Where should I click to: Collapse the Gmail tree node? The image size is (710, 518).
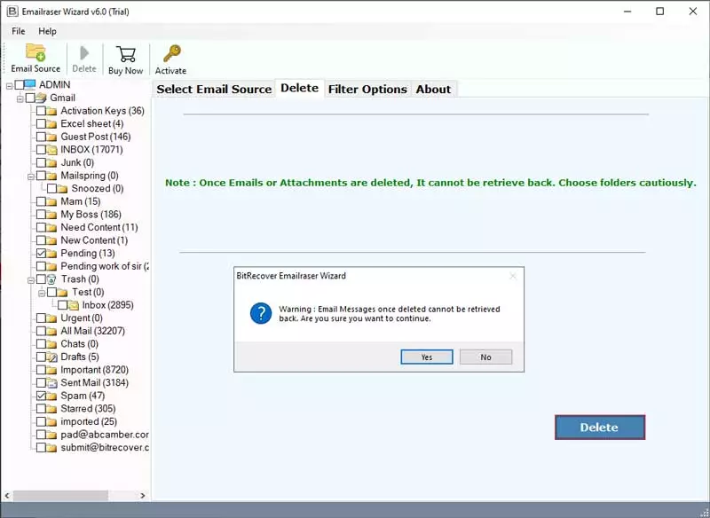[x=20, y=98]
